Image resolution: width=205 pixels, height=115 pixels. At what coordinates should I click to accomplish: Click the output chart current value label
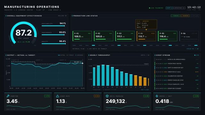click(x=76, y=62)
